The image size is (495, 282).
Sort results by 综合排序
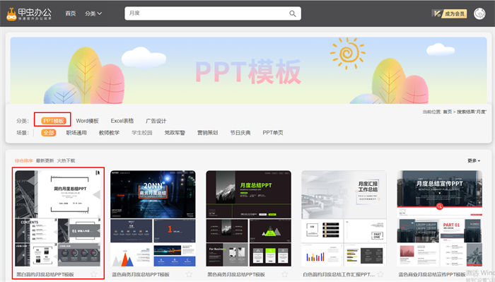pyautogui.click(x=23, y=160)
